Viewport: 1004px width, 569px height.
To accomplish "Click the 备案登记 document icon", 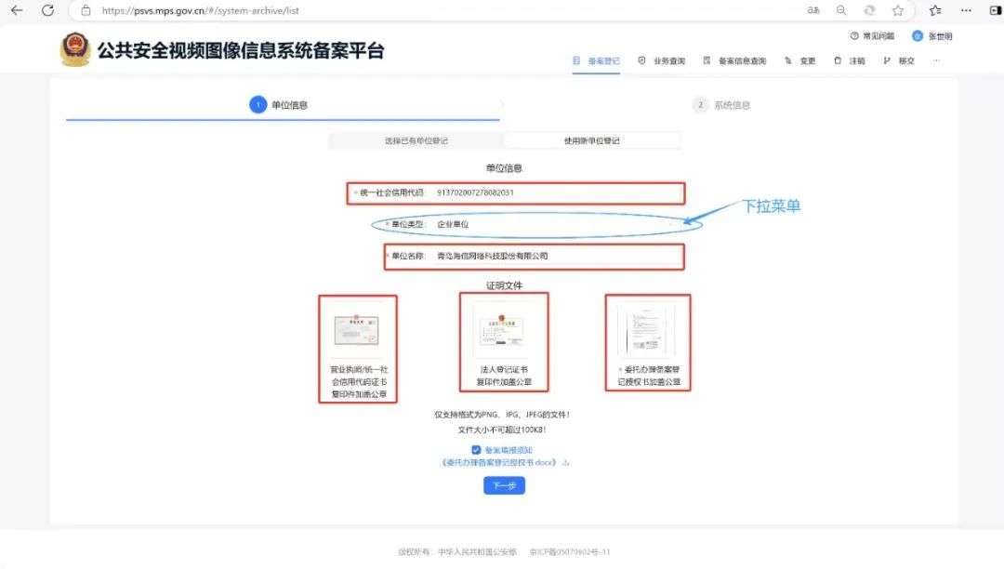I will click(x=576, y=60).
